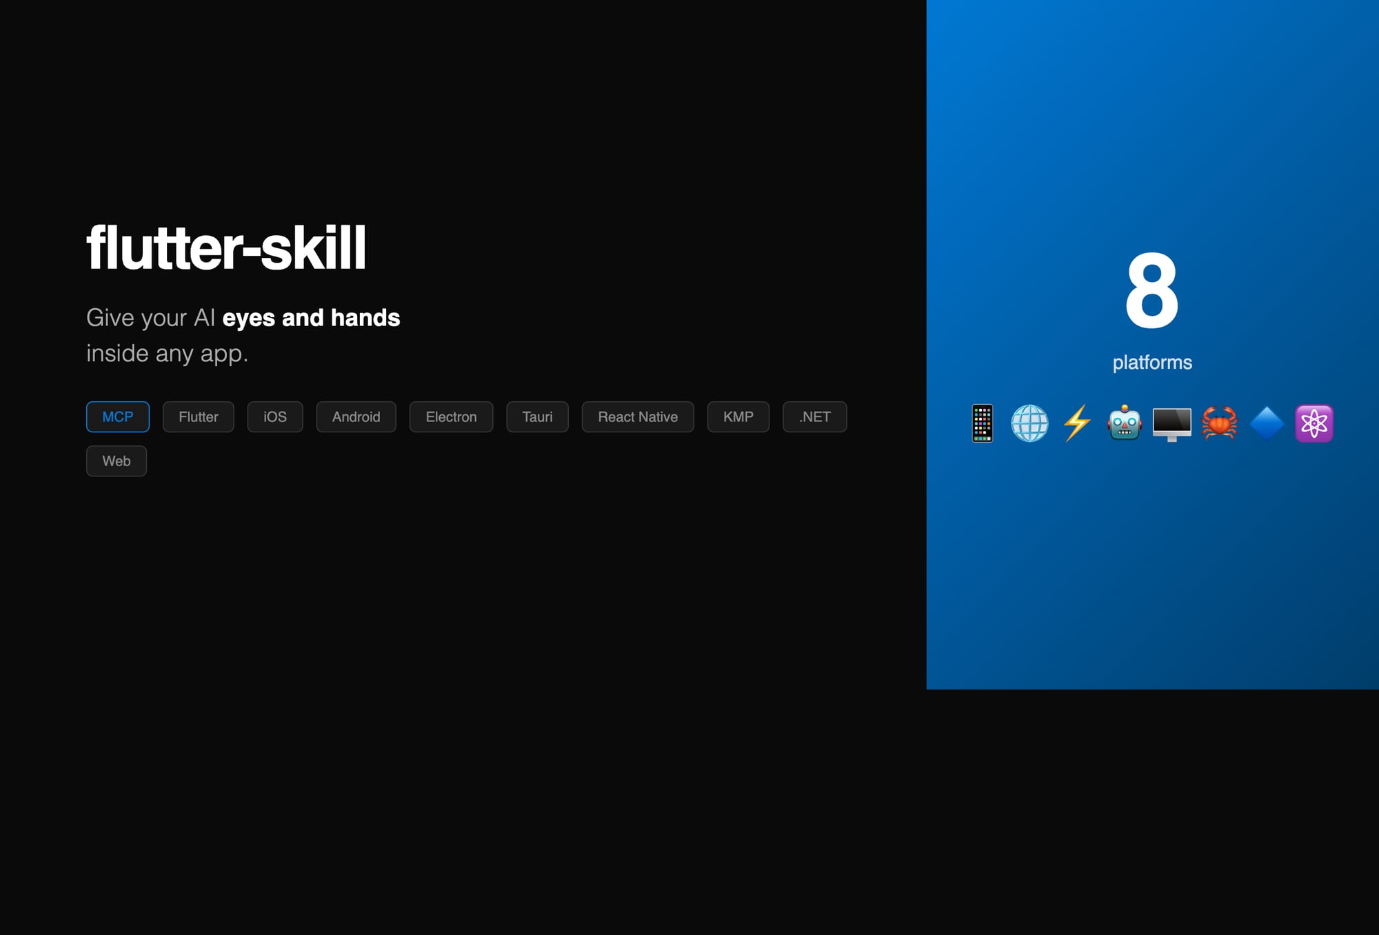Select the atom React platform icon
Image resolution: width=1379 pixels, height=935 pixels.
point(1315,423)
